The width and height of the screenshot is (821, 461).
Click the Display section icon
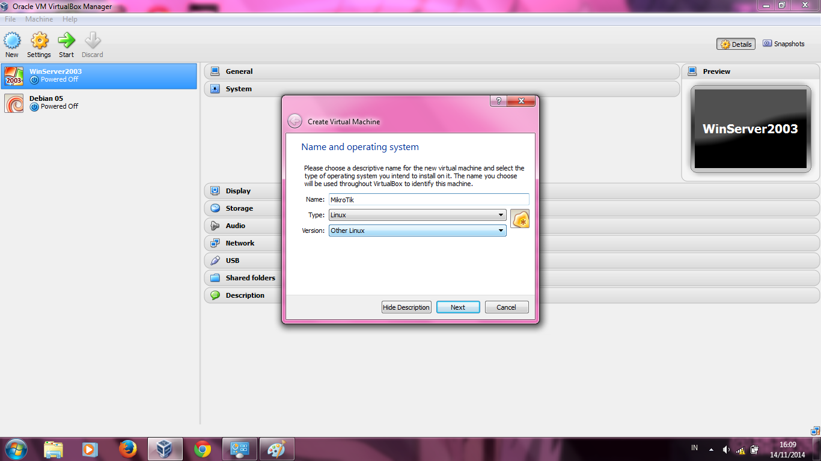click(215, 191)
